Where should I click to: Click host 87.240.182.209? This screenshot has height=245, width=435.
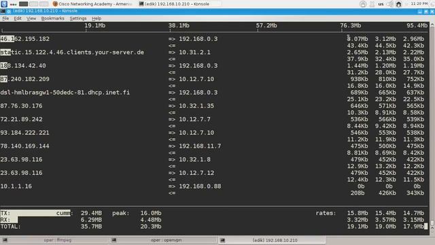[x=25, y=79]
